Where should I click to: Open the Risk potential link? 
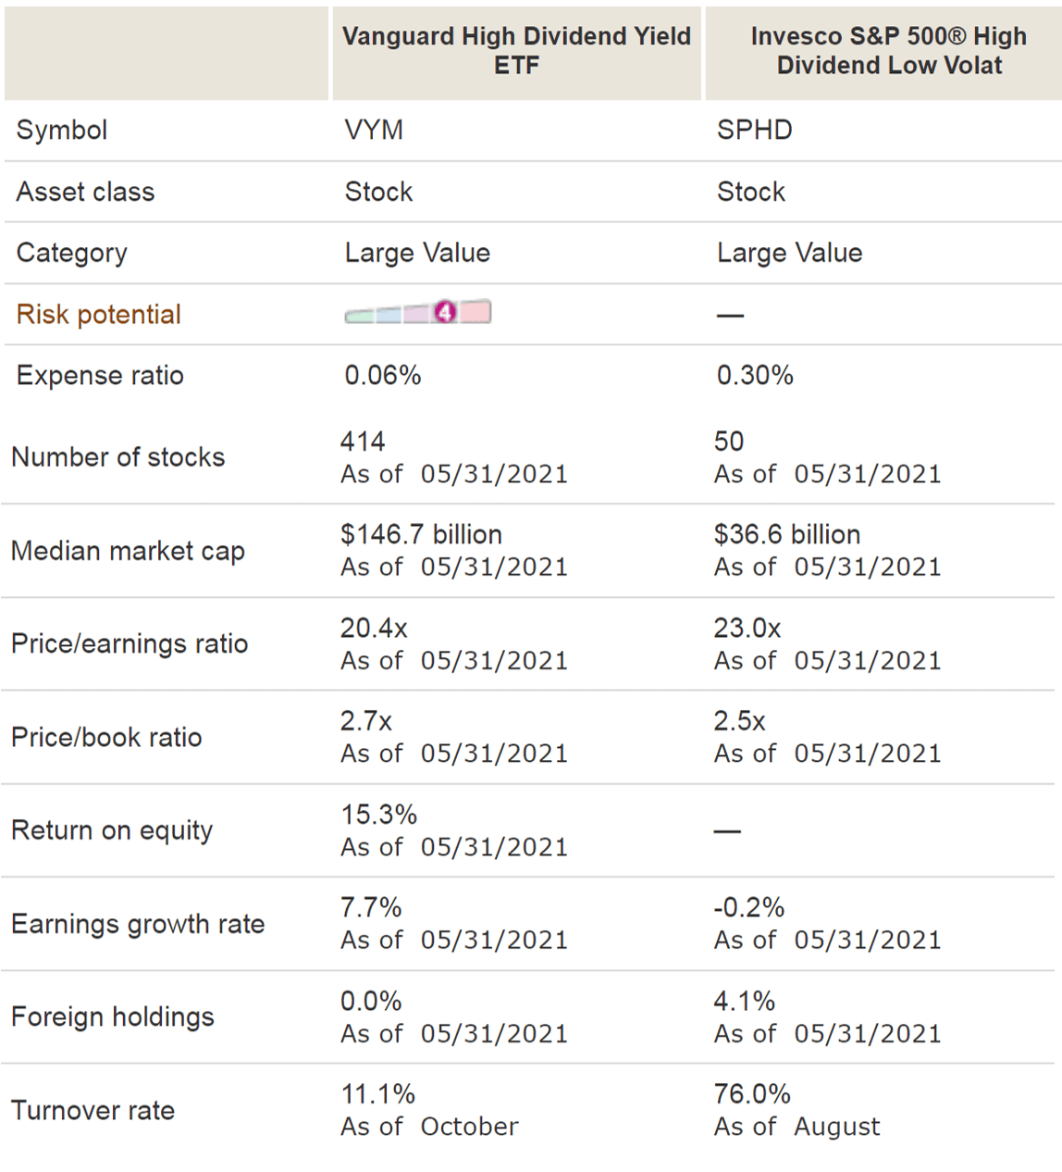pyautogui.click(x=99, y=315)
